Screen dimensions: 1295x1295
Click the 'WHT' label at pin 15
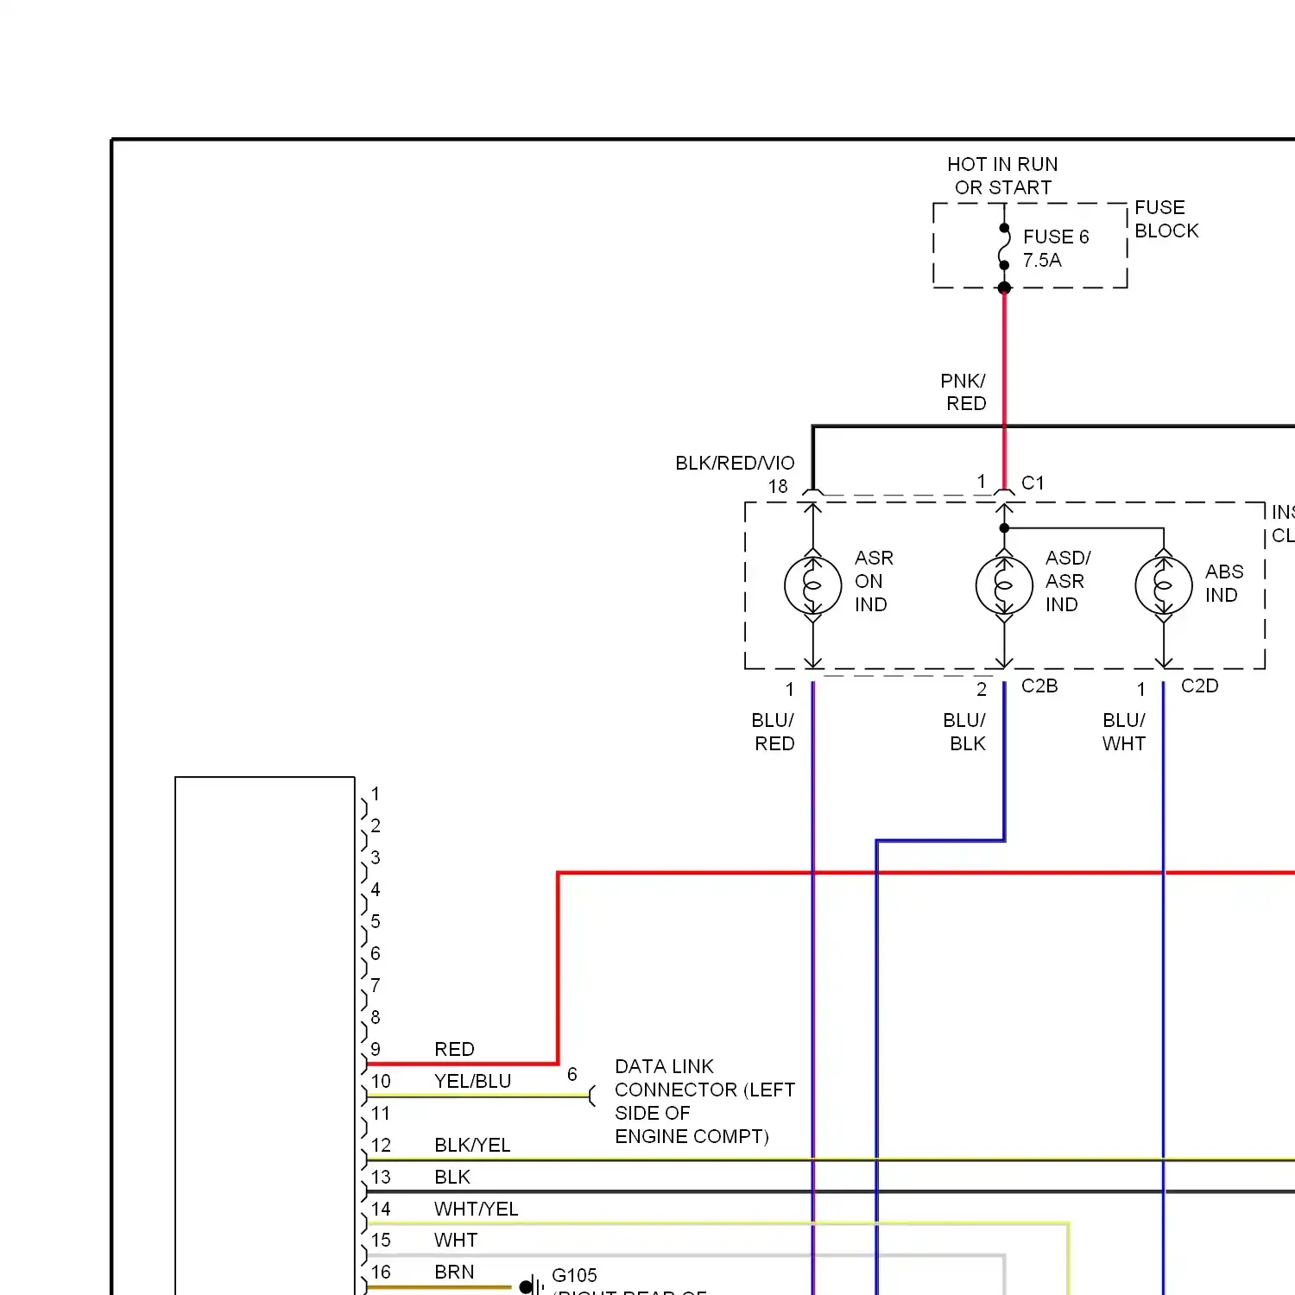point(456,1240)
